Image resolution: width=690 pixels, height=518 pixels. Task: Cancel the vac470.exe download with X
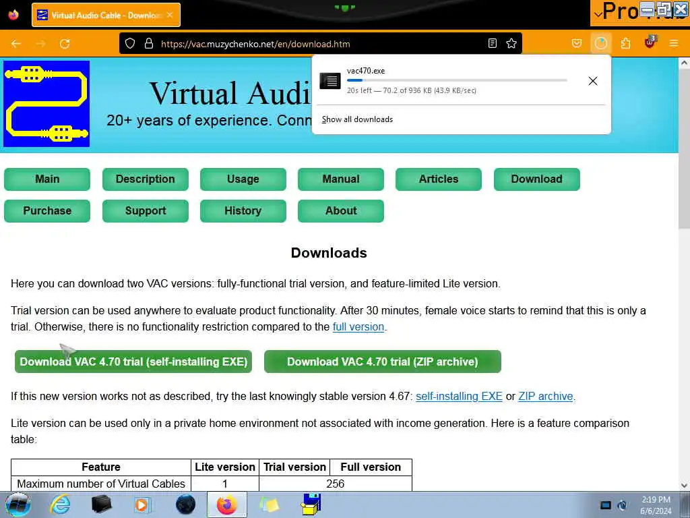pos(593,81)
